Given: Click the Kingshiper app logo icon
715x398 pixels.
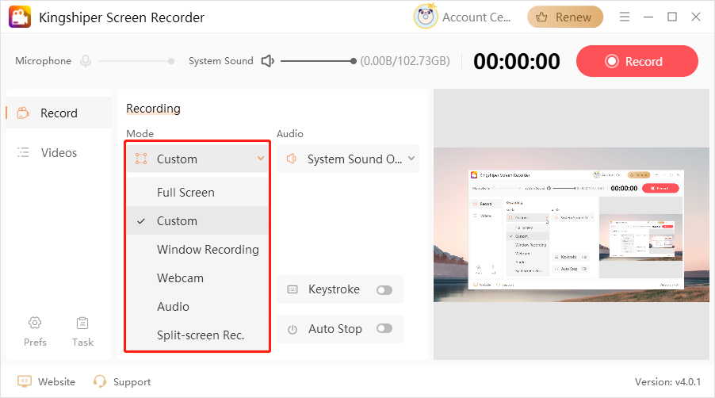Looking at the screenshot, I should click(20, 17).
